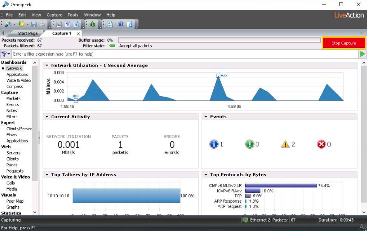Open Expert Clients/Servers view

pyautogui.click(x=19, y=129)
